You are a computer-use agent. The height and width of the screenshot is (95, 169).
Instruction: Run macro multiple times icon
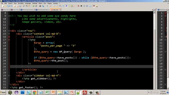[87, 6]
